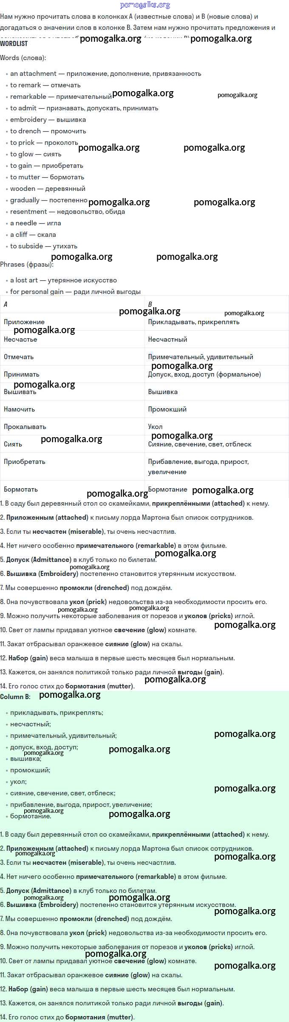This screenshot has height=1022, width=289.
Task: Click the WORDLIST heading
Action: click(14, 43)
